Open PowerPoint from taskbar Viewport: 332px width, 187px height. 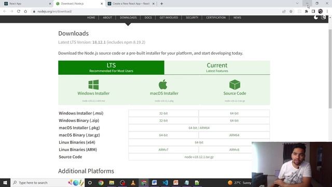pos(176,182)
